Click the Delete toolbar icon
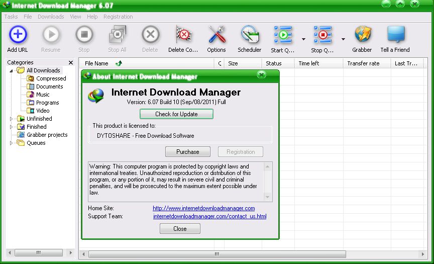The height and width of the screenshot is (264, 434). coord(150,34)
